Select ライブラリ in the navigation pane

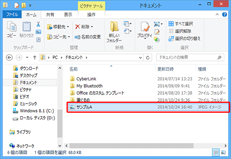20,132
